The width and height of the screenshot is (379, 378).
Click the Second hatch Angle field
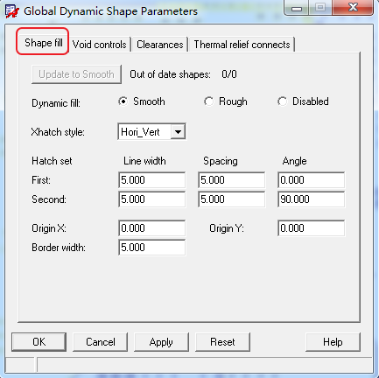311,199
